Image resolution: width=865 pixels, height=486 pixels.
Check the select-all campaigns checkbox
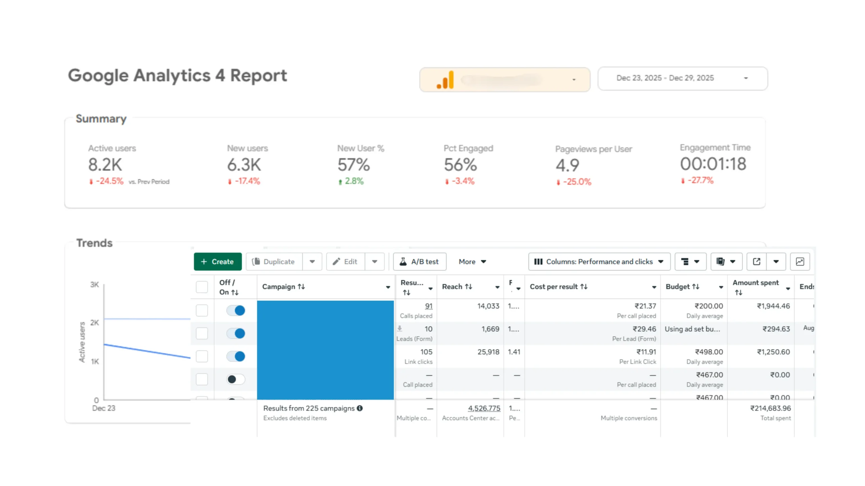point(202,287)
